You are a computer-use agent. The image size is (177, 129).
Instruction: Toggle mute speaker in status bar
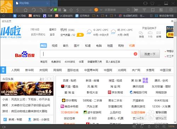(156, 127)
